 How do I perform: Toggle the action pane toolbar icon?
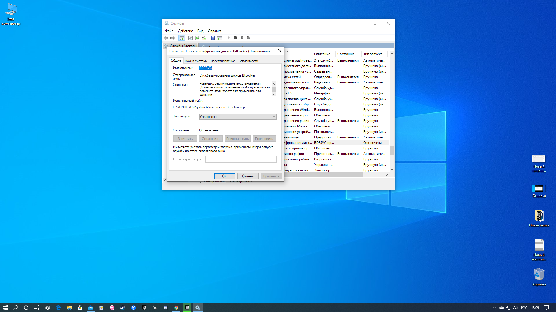tap(220, 38)
